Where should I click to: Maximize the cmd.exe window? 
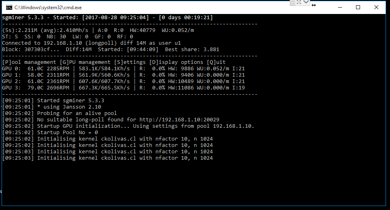pos(358,8)
